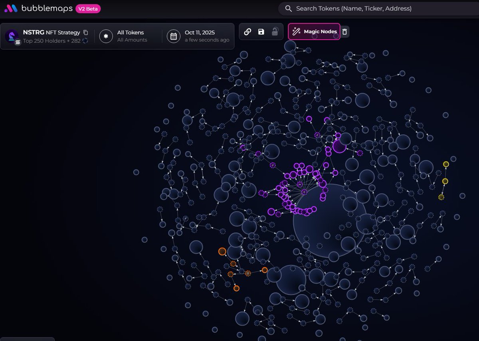Viewport: 479px width, 341px height.
Task: Focus the Search Tokens input field
Action: pos(359,8)
